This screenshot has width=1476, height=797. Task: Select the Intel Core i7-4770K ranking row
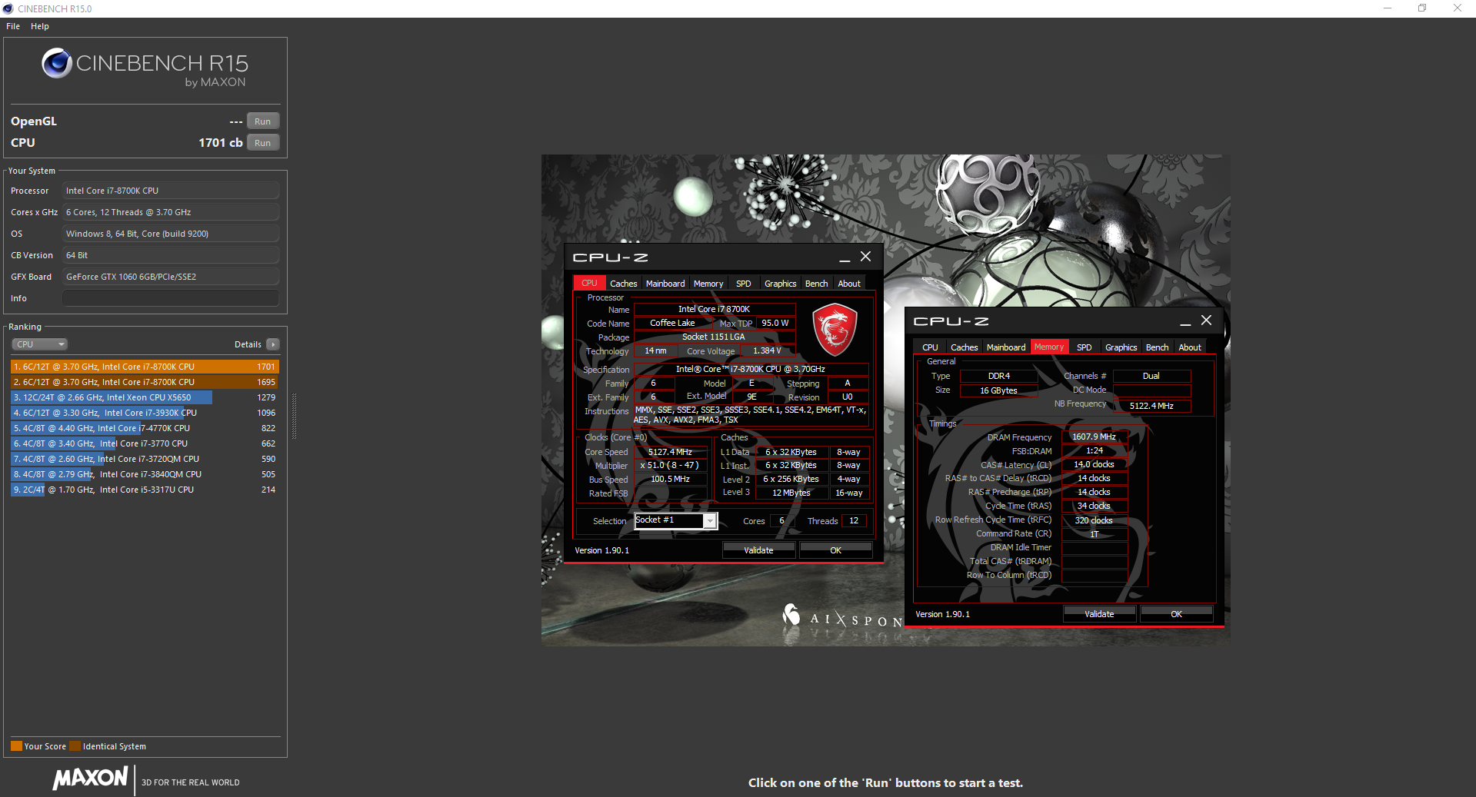click(x=145, y=428)
